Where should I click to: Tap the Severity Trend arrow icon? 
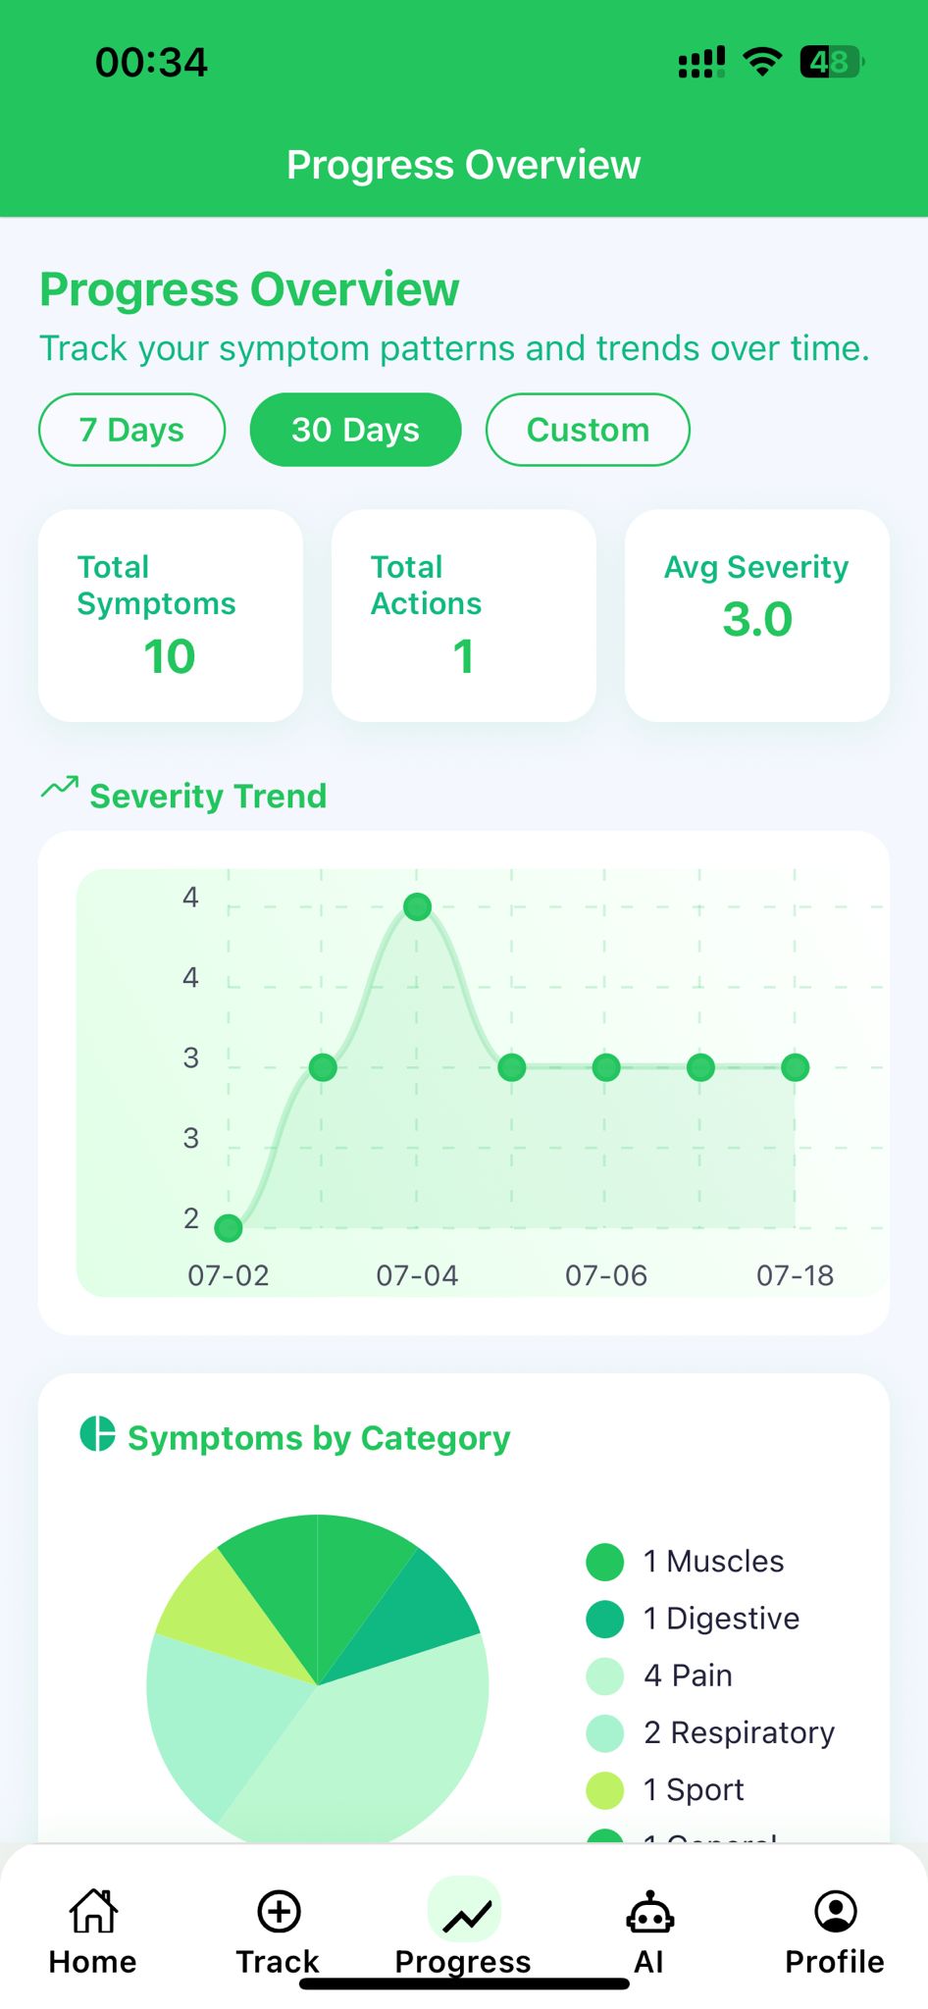(x=60, y=788)
